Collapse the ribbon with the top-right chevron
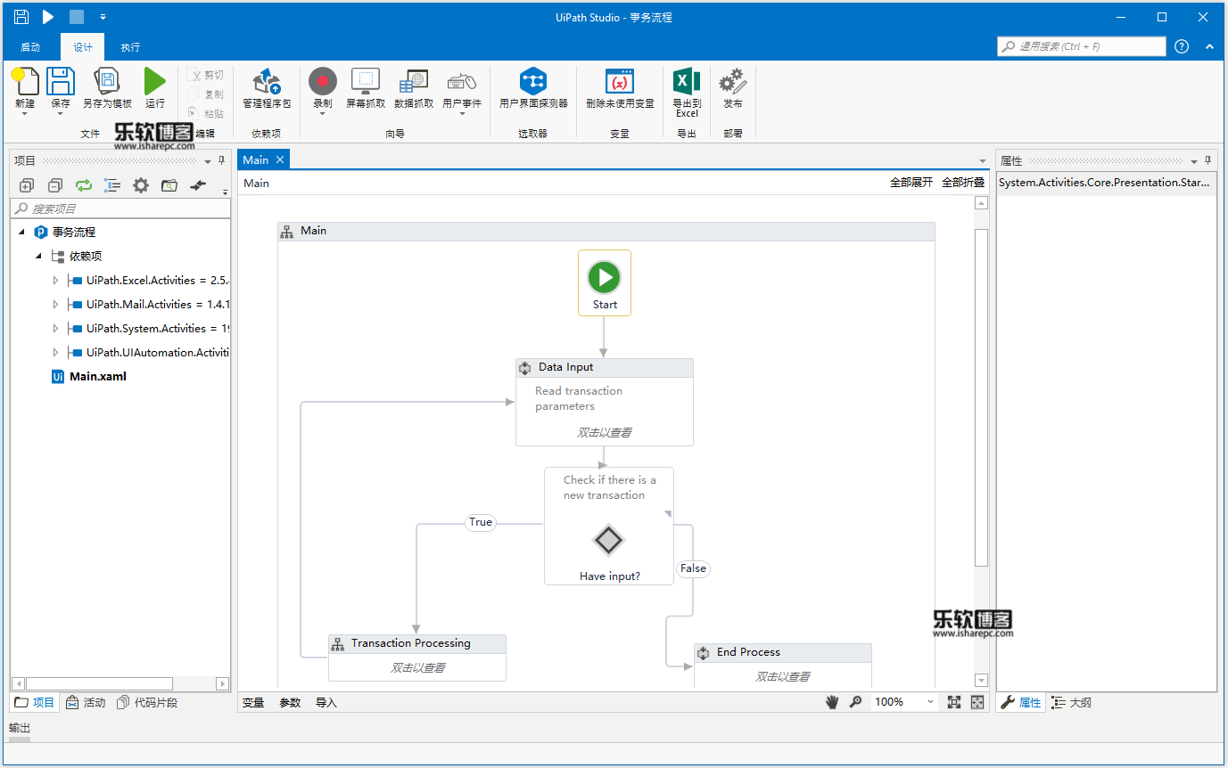 pos(1209,46)
